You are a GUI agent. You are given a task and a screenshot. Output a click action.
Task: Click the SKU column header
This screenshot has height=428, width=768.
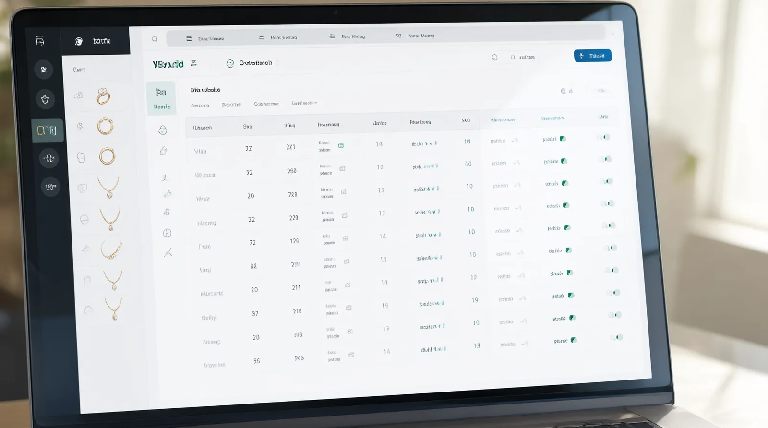coord(466,120)
